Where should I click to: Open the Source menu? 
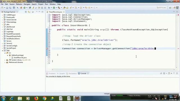[x=12, y=4]
